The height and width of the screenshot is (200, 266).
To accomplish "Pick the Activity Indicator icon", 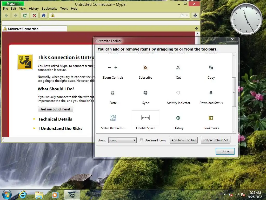I will tap(178, 93).
